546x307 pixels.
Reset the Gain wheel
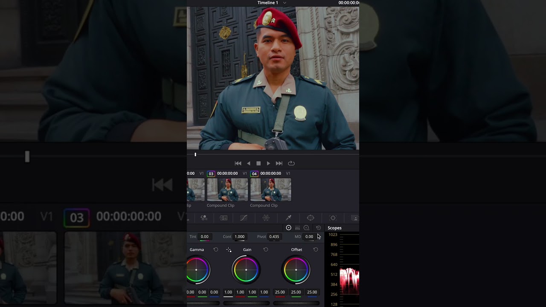(x=265, y=249)
